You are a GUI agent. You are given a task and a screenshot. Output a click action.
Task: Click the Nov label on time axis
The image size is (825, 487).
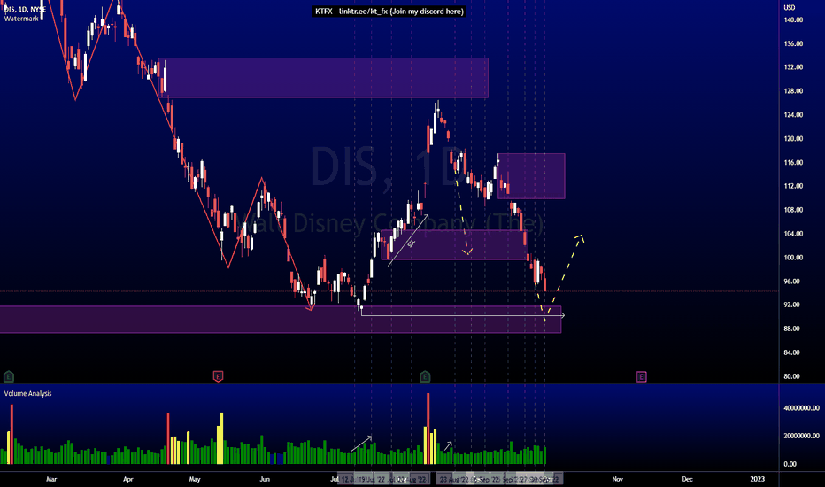point(617,479)
